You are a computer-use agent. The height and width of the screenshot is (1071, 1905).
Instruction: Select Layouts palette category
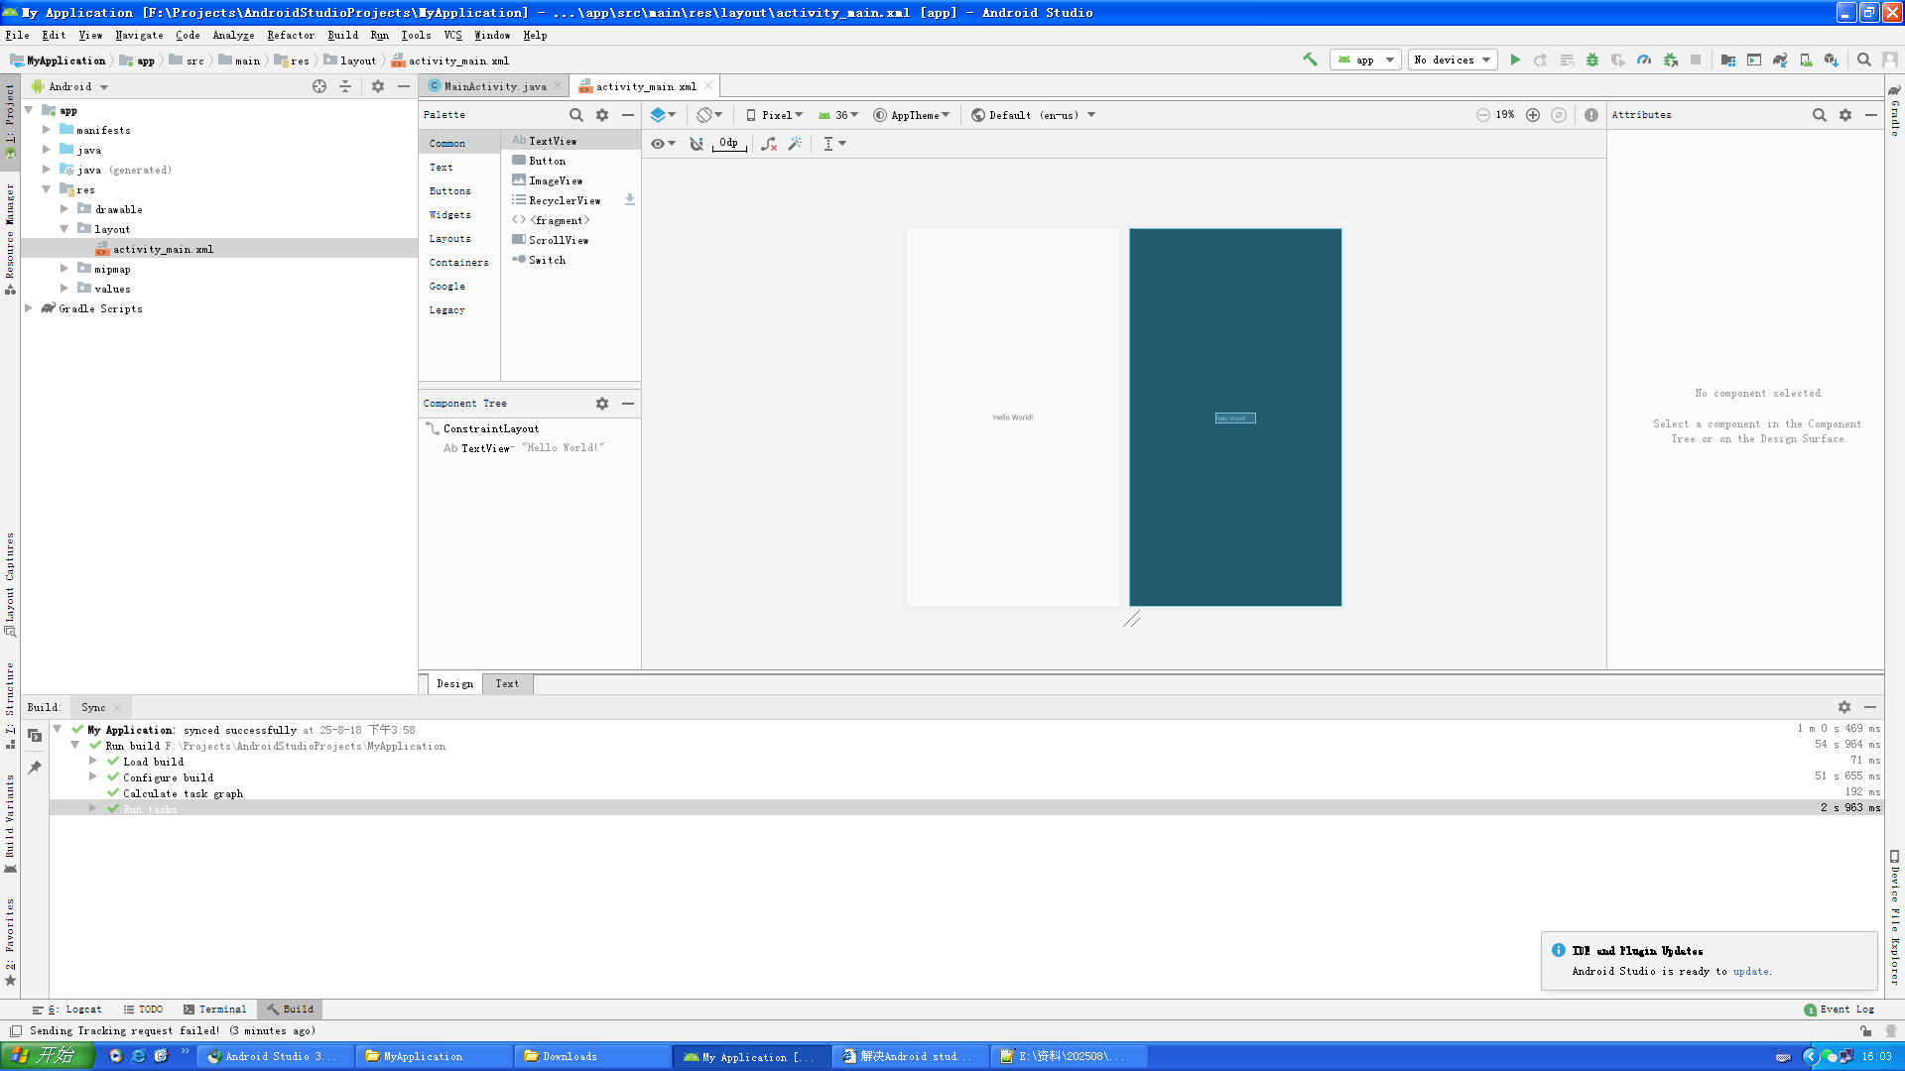point(450,238)
